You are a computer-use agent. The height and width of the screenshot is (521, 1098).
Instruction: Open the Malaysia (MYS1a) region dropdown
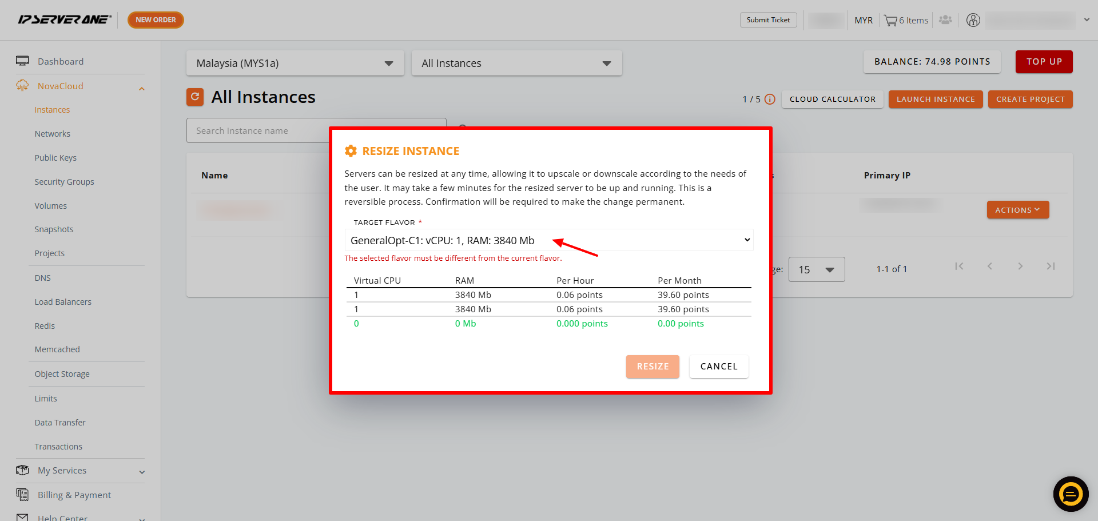(x=295, y=63)
